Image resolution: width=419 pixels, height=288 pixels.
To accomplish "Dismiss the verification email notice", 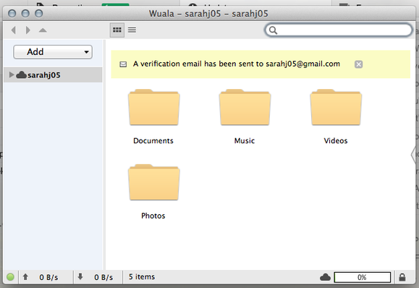I will pyautogui.click(x=359, y=64).
